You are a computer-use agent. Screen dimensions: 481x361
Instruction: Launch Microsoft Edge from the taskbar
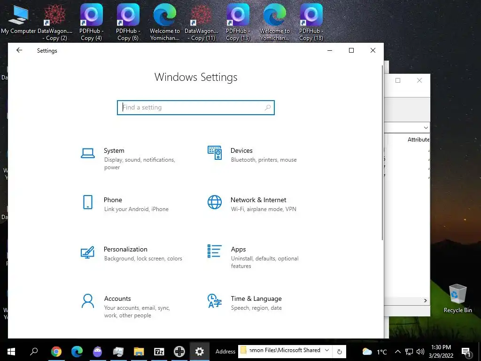pos(77,352)
